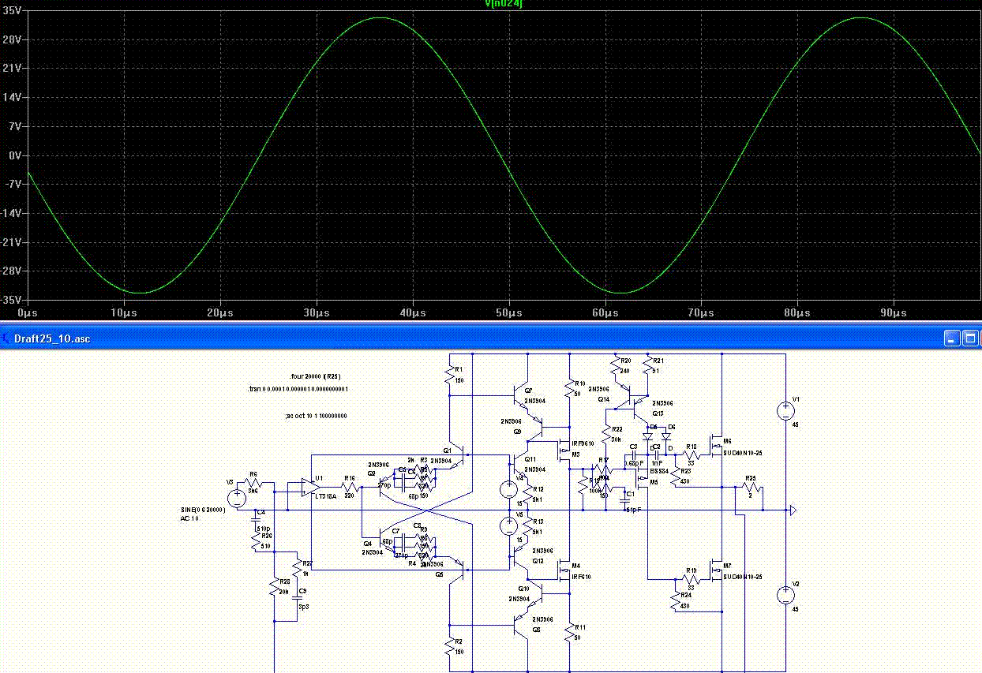Click the ;ac oct comment directive text
The height and width of the screenshot is (673, 982).
(x=316, y=415)
